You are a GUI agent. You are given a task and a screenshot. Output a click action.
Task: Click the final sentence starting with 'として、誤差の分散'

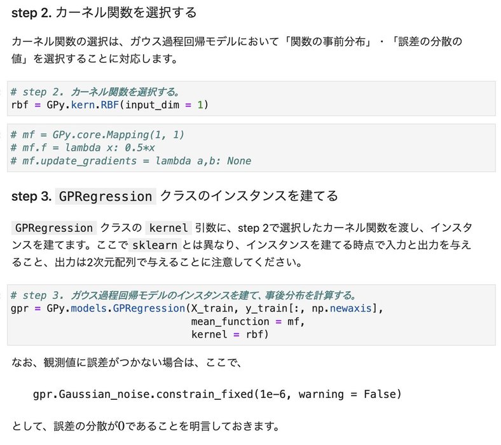(145, 425)
